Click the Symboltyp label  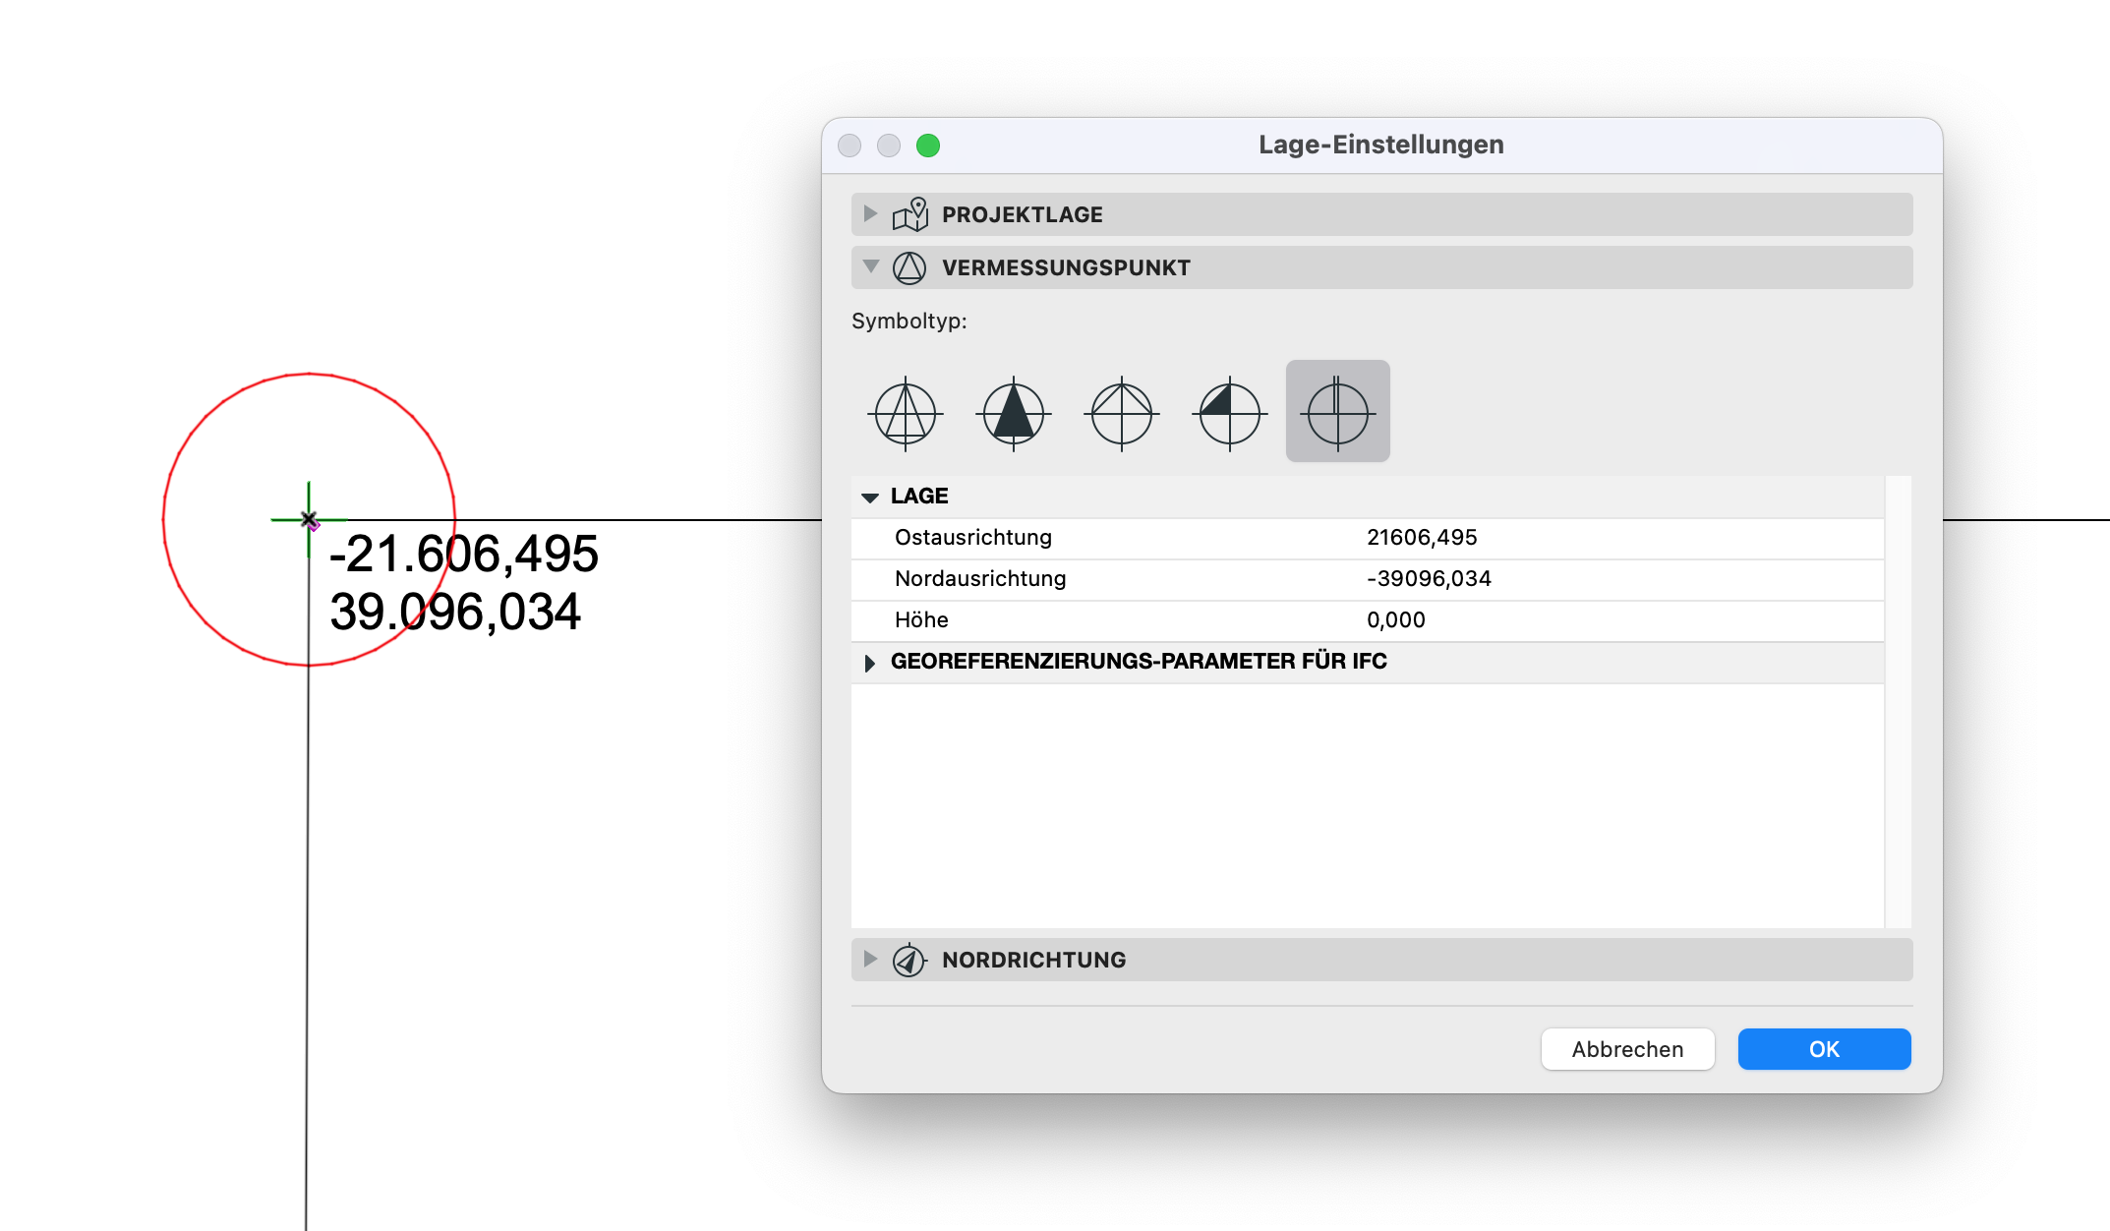tap(909, 322)
